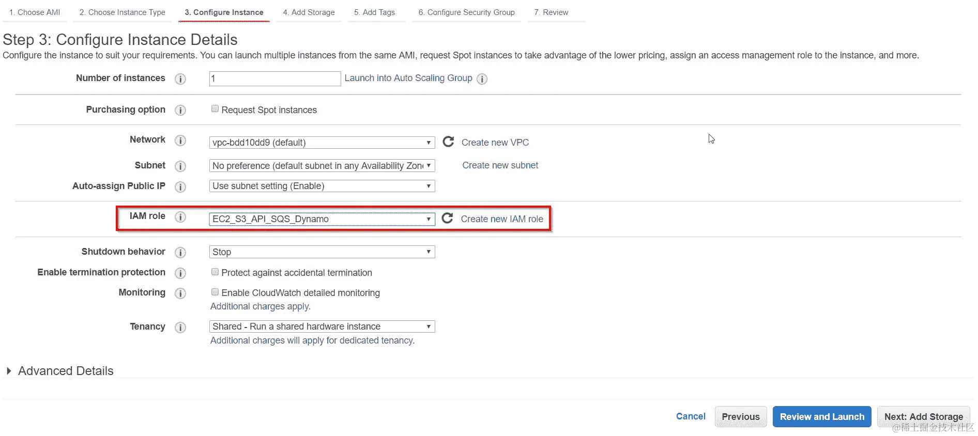The width and height of the screenshot is (978, 436).
Task: Click the Review and Launch button
Action: [x=821, y=417]
